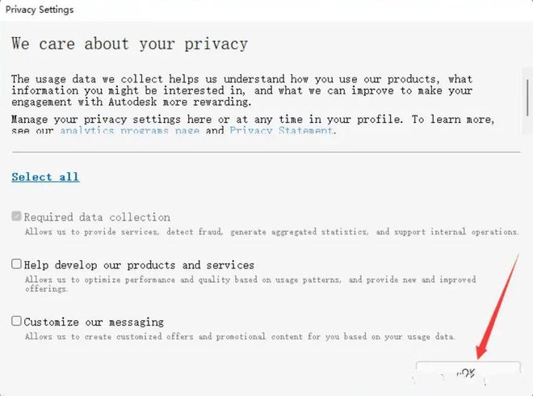Click the description about customized offers

pyautogui.click(x=239, y=336)
